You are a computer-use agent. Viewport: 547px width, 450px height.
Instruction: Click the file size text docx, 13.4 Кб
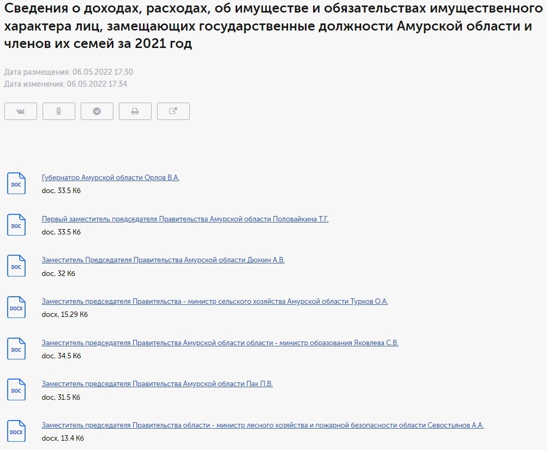63,439
